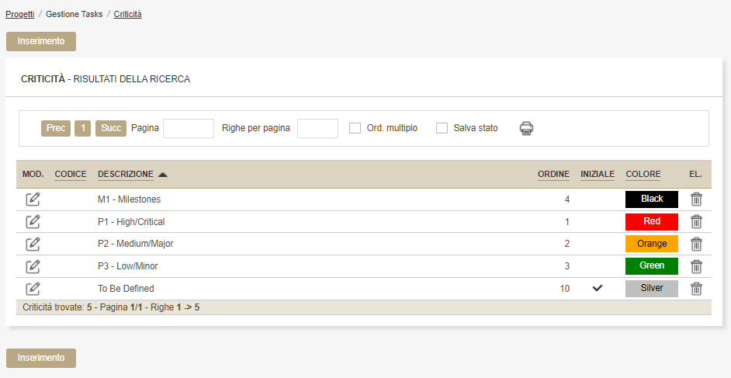Delete the M1 - Milestones row
The image size is (731, 378).
(x=696, y=199)
